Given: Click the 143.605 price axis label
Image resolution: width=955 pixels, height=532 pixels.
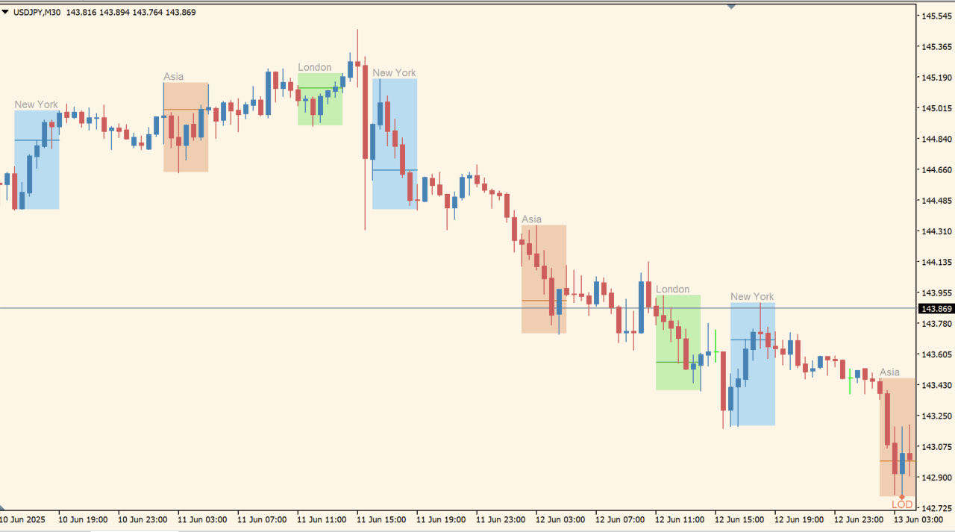Looking at the screenshot, I should (x=936, y=354).
